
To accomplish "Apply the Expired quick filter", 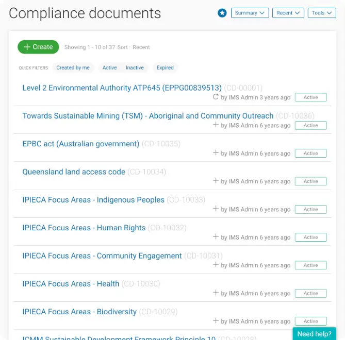I will point(165,67).
